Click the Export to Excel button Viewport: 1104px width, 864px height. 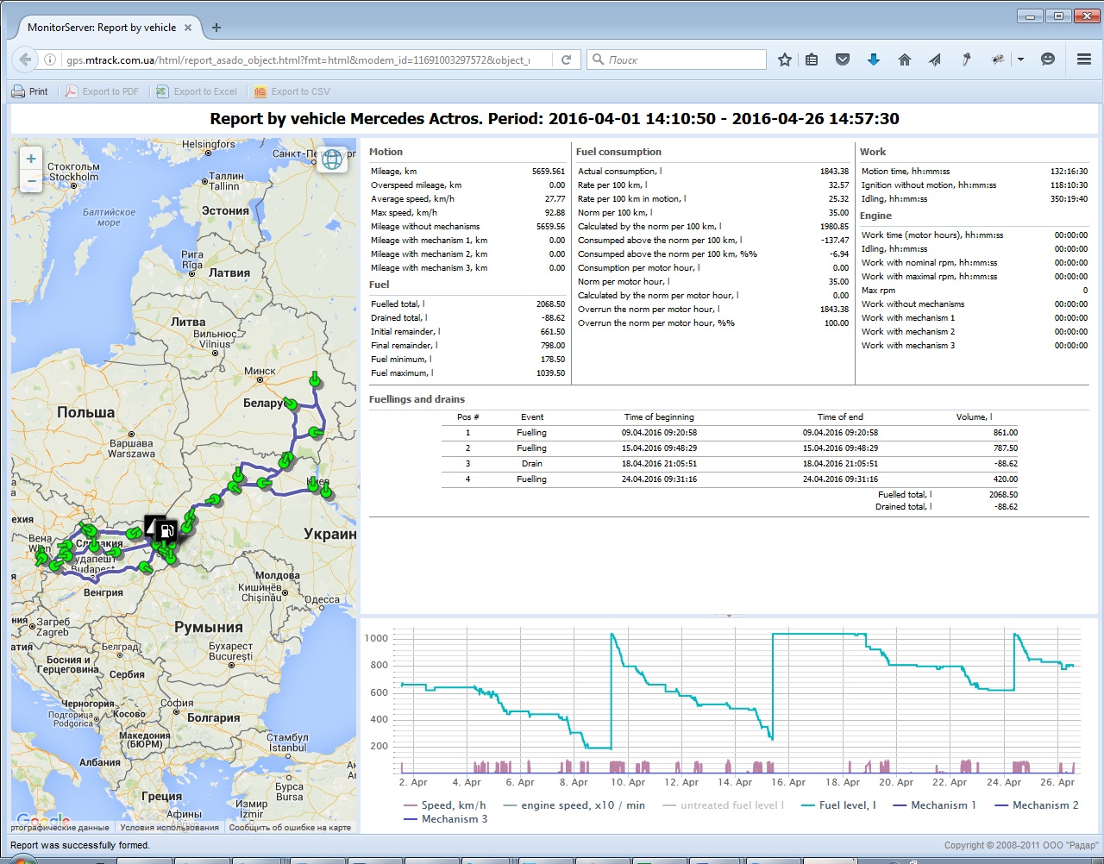[x=196, y=91]
